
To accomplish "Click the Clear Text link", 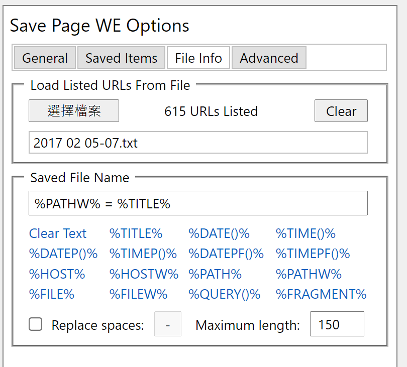I will (58, 233).
